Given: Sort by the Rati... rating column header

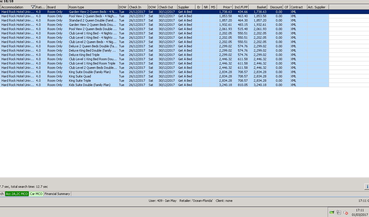Looking at the screenshot, I should click(41, 7).
